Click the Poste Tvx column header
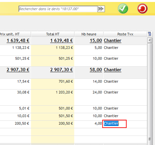 click(x=125, y=34)
